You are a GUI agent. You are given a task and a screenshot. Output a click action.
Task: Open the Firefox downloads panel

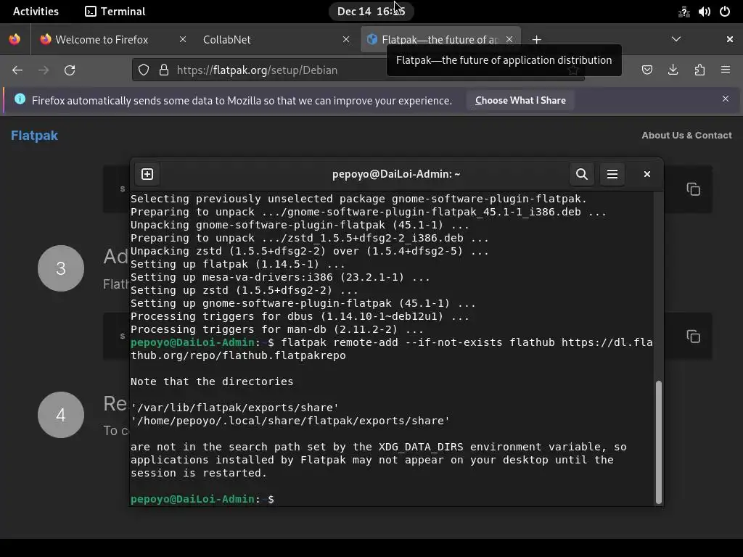tap(673, 70)
